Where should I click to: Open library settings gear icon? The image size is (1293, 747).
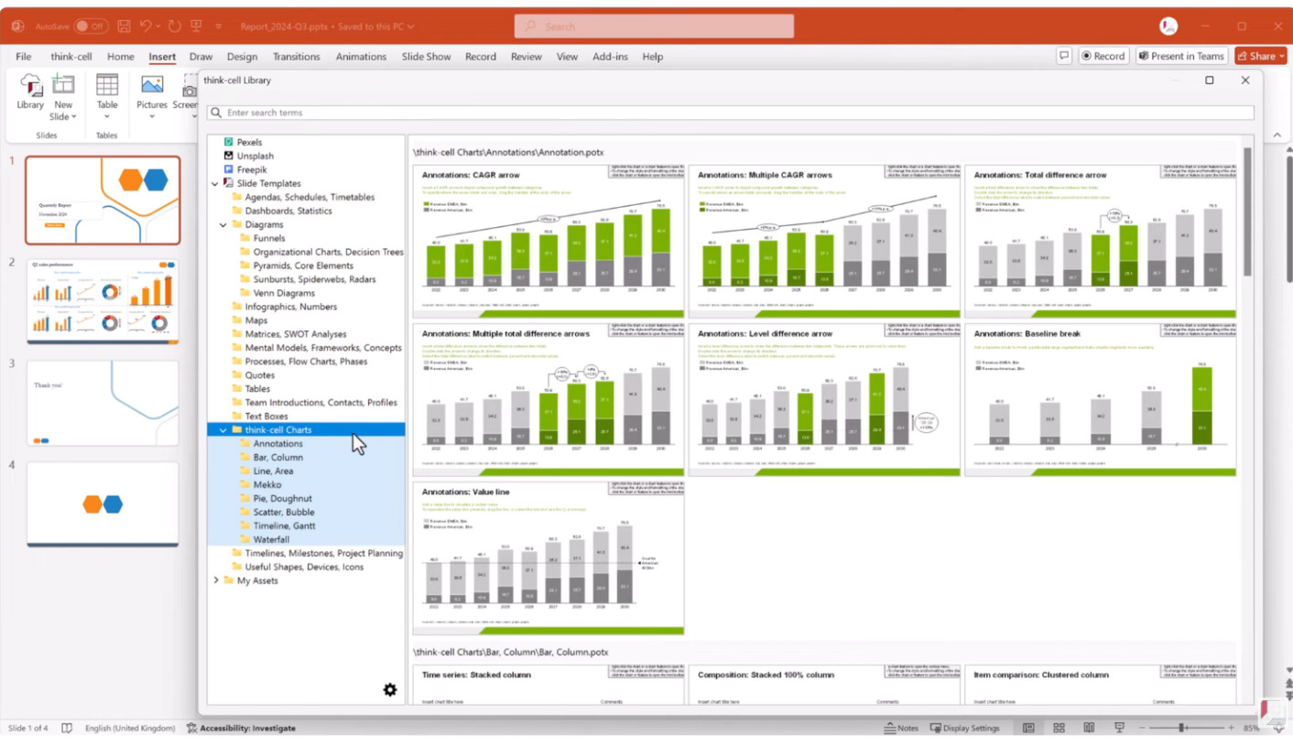click(x=390, y=689)
